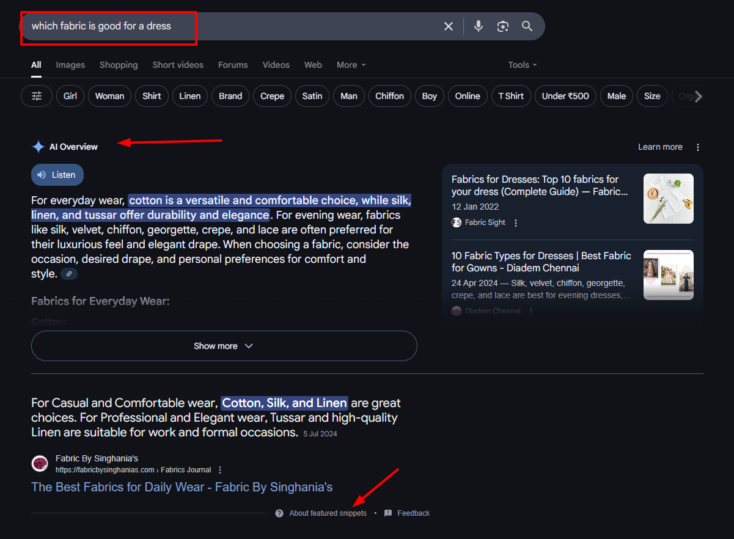The image size is (734, 539).
Task: Open 10 Fabric Types for Dresses article
Action: [x=541, y=262]
